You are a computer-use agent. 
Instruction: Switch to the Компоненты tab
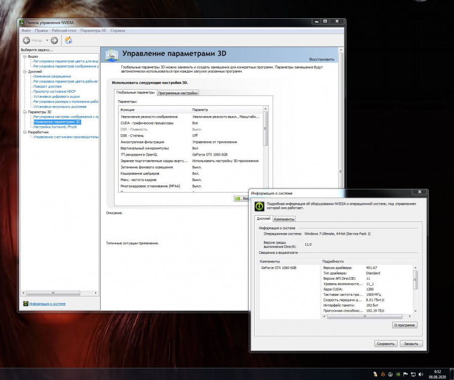click(284, 219)
